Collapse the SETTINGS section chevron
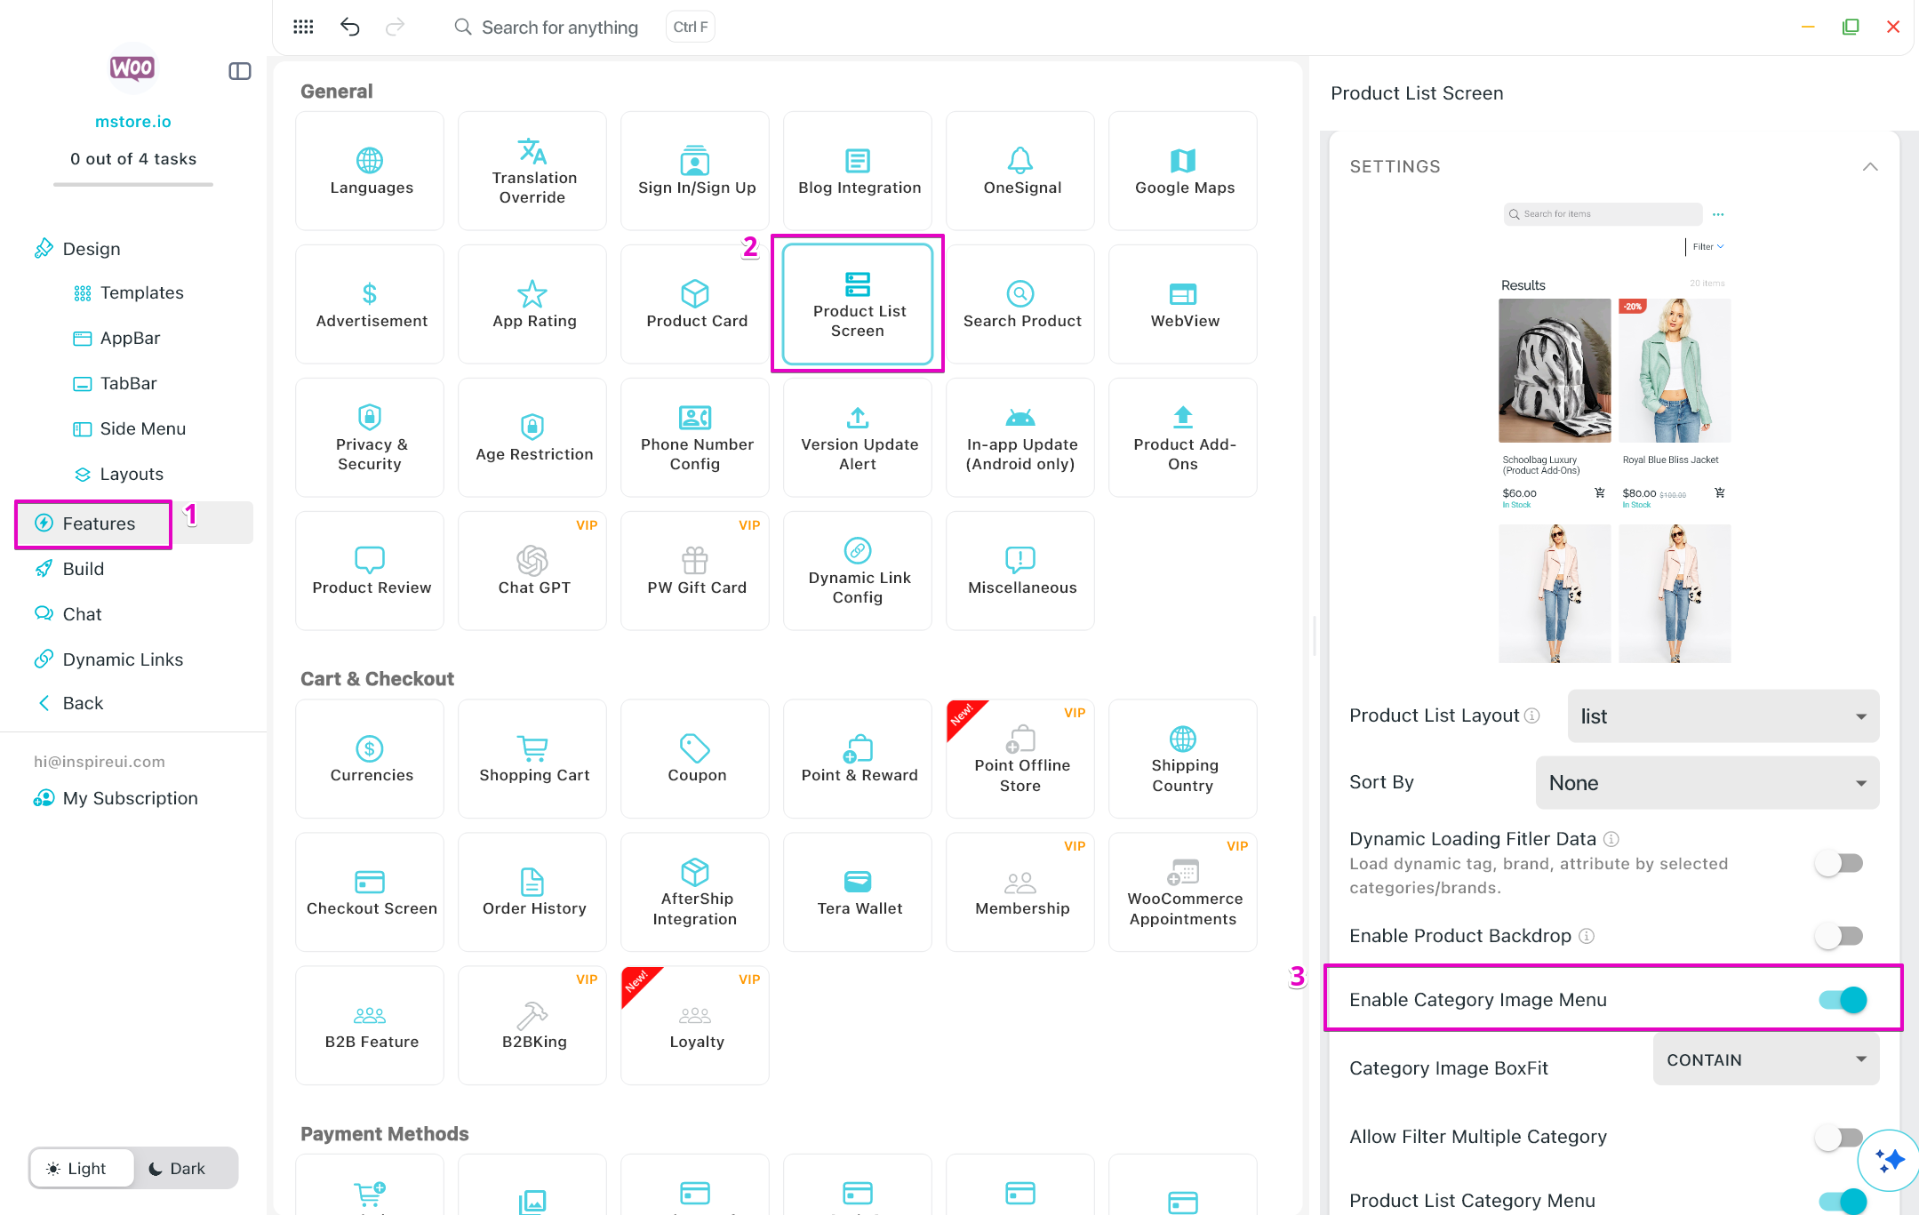The width and height of the screenshot is (1919, 1215). pos(1870,167)
